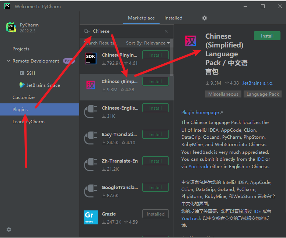
Task: Open the Sort By Relevance dropdown
Action: (148, 43)
